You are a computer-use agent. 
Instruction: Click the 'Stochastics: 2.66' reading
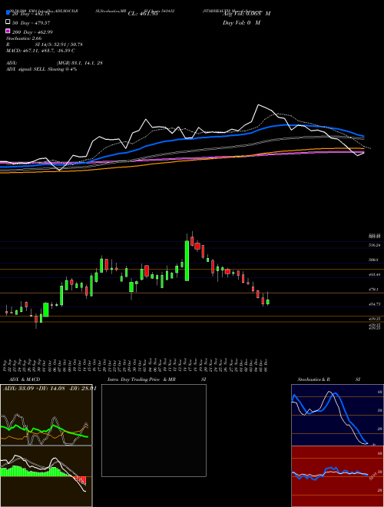point(24,38)
